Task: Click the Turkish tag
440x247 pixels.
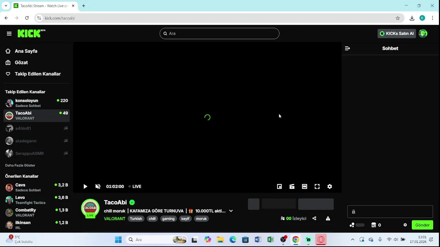Action: (136, 219)
